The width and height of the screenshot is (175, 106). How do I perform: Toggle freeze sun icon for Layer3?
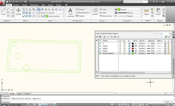point(124,51)
